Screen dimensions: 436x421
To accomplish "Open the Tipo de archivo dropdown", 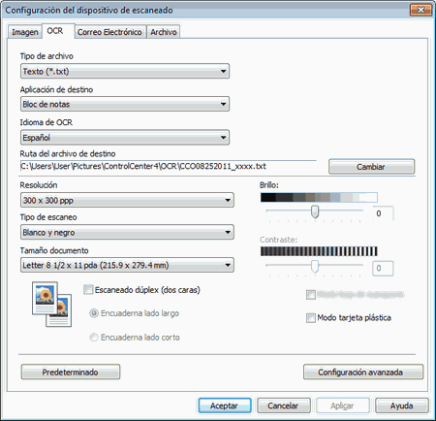I will pos(125,71).
